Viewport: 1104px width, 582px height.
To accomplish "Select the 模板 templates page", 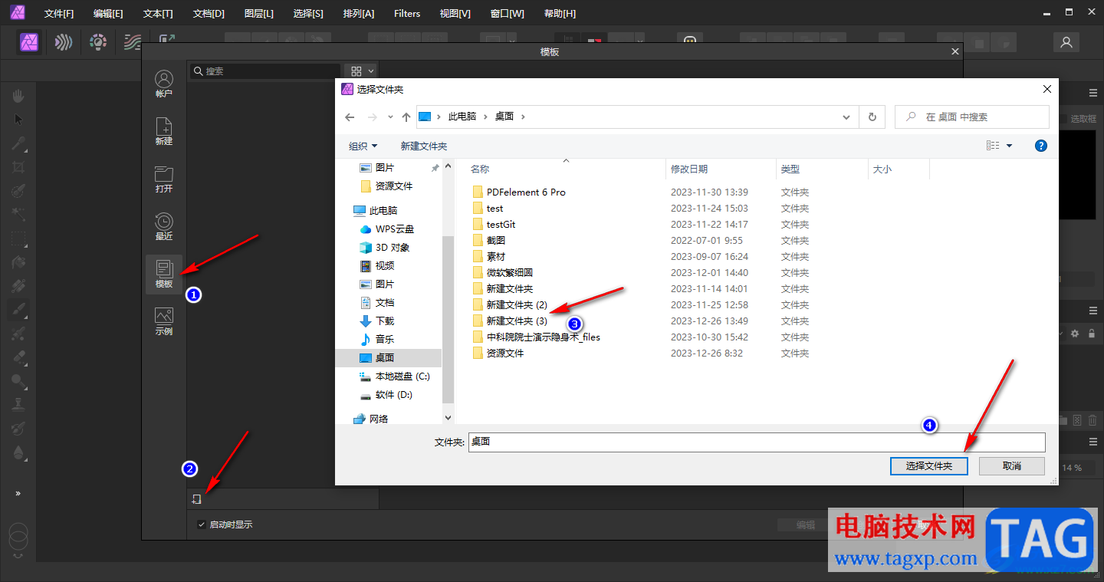I will pos(164,275).
